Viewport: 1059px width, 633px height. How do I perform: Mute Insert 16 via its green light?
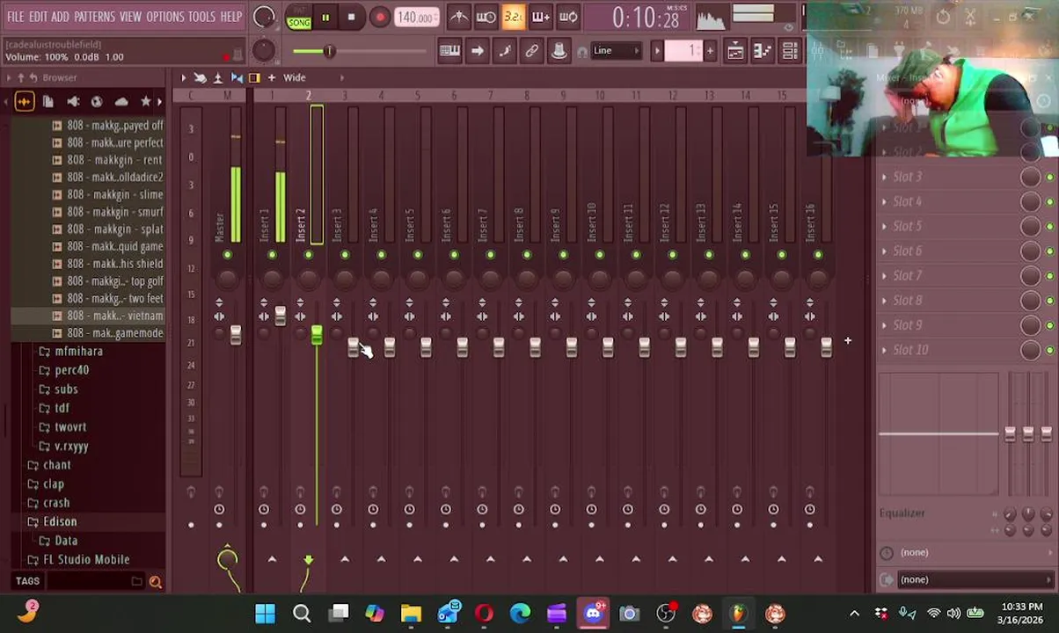pyautogui.click(x=818, y=255)
